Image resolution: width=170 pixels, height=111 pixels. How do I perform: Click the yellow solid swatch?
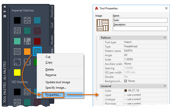pos(17,73)
